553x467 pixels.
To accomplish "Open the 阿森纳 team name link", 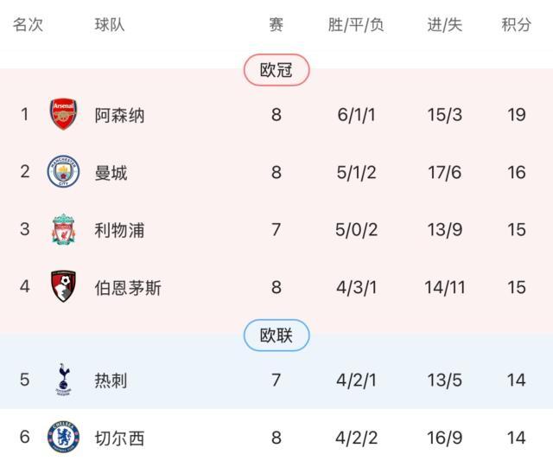I will coord(119,115).
